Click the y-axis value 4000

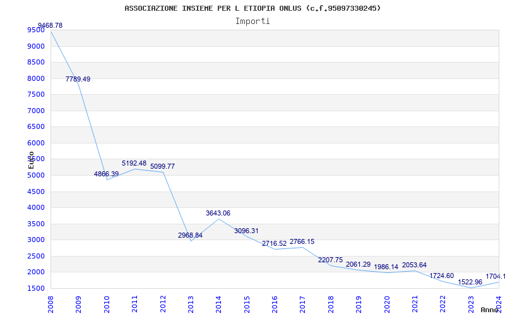coord(36,208)
